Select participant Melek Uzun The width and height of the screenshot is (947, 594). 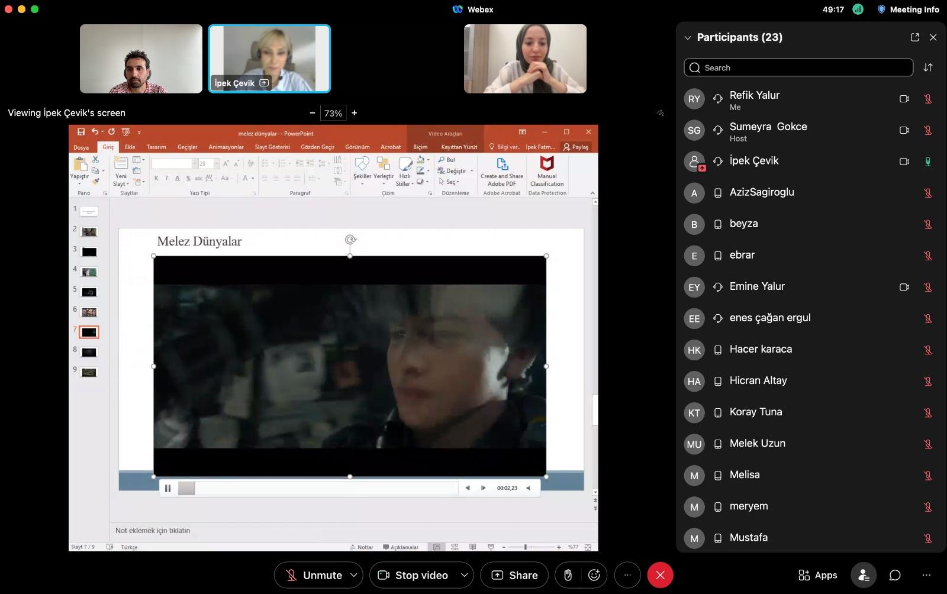811,444
